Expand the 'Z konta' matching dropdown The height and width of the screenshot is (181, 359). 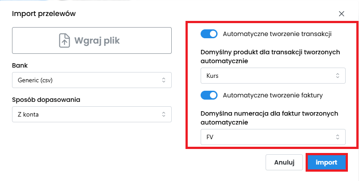(91, 114)
